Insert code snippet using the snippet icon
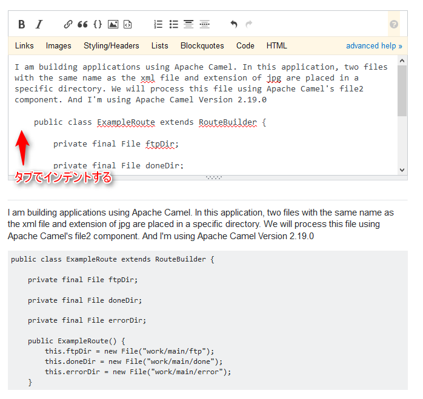 (127, 24)
